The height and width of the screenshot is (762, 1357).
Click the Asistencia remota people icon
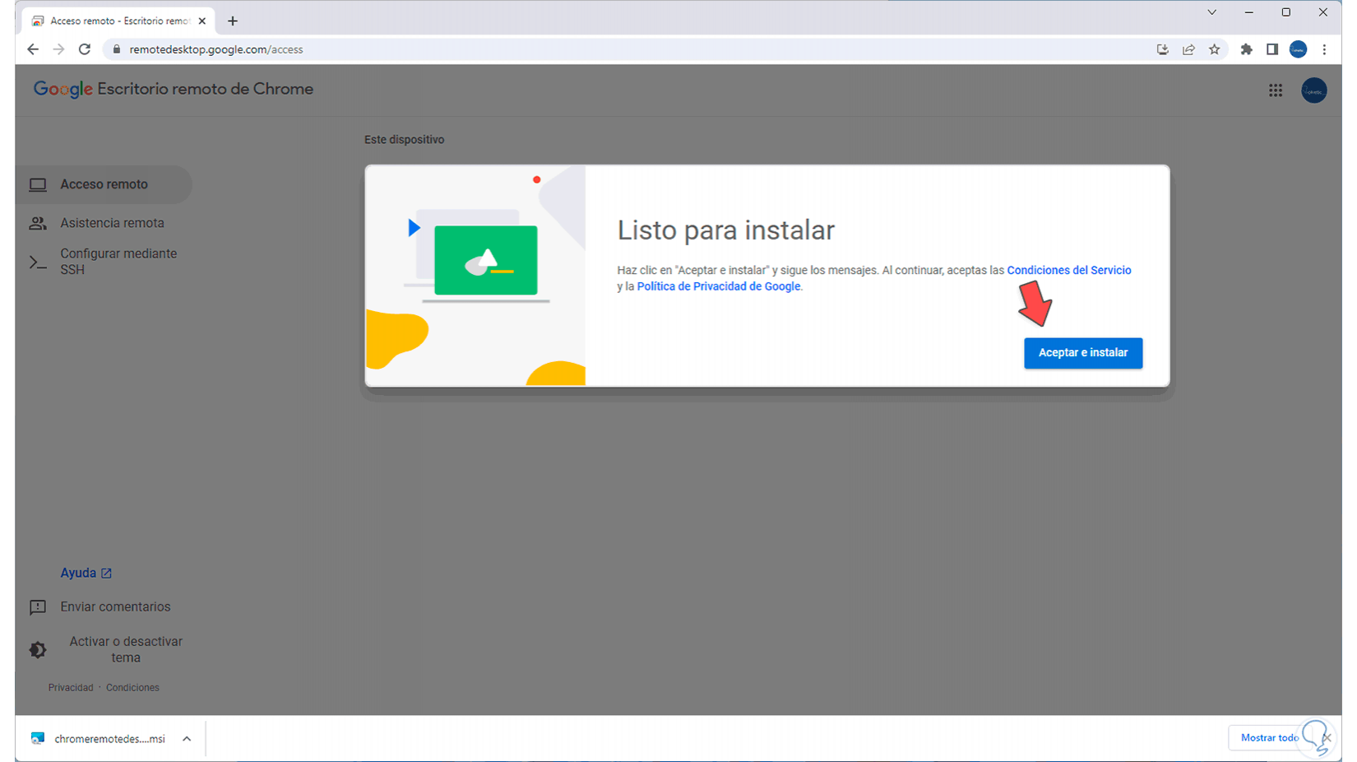38,223
